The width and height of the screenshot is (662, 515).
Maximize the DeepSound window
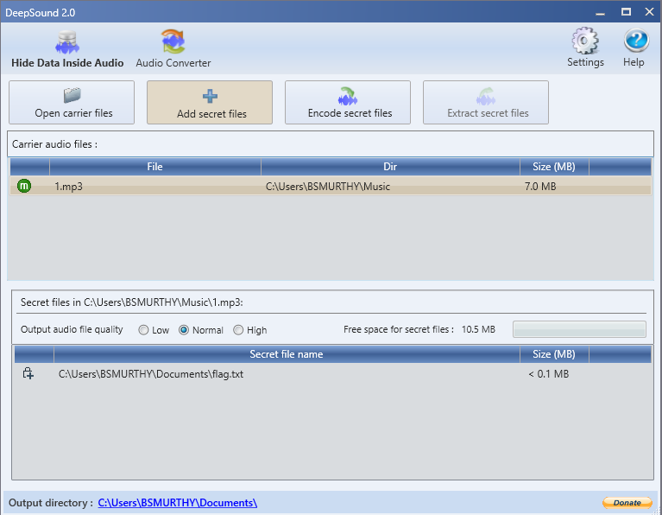626,12
